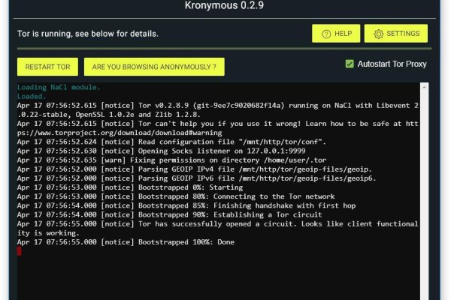
Task: Open SETTINGS via its text label
Action: 402,34
